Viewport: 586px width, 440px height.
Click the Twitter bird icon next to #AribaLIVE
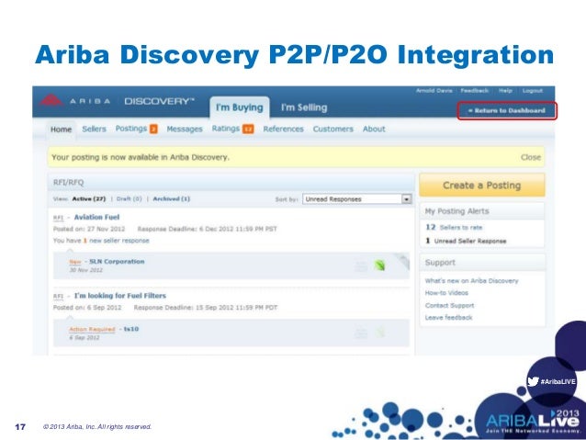533,381
